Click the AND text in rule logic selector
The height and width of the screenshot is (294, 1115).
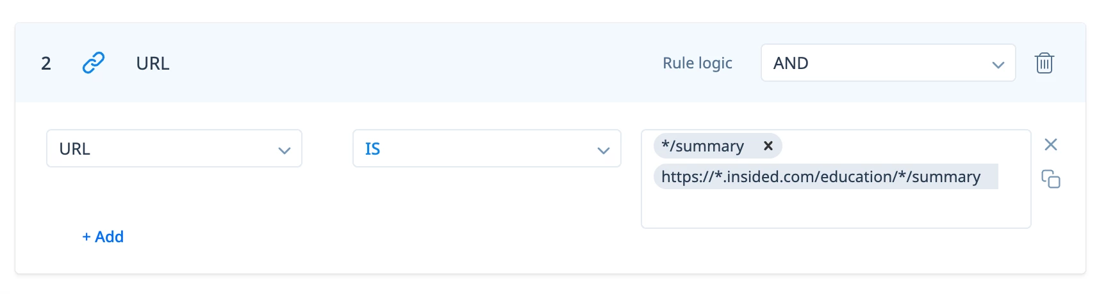click(x=791, y=63)
